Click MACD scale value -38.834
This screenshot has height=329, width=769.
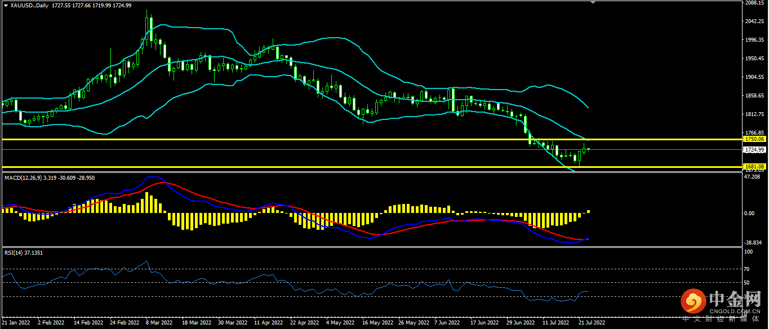(x=753, y=243)
